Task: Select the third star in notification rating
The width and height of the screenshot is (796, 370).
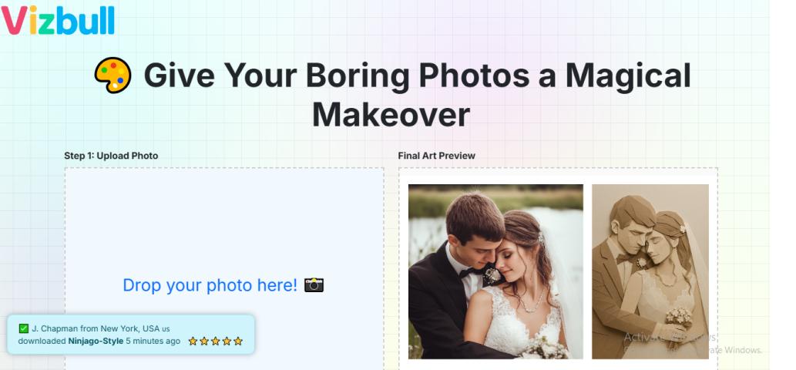Action: 215,341
